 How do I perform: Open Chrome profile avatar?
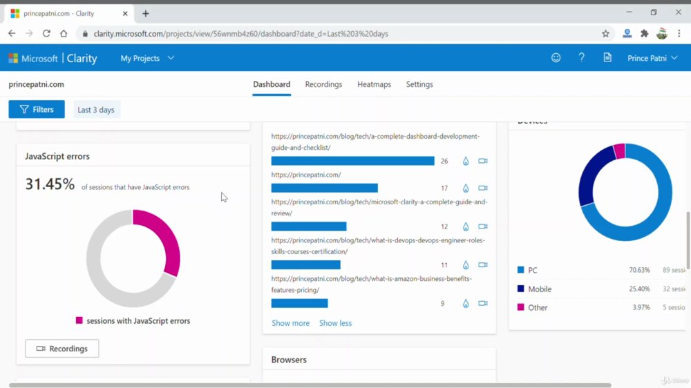661,33
